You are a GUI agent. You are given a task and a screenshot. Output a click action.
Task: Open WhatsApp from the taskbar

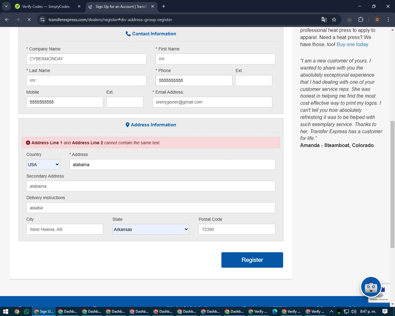[27, 312]
